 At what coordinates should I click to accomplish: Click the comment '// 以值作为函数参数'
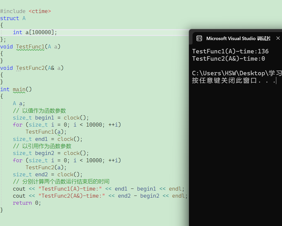click(39, 111)
